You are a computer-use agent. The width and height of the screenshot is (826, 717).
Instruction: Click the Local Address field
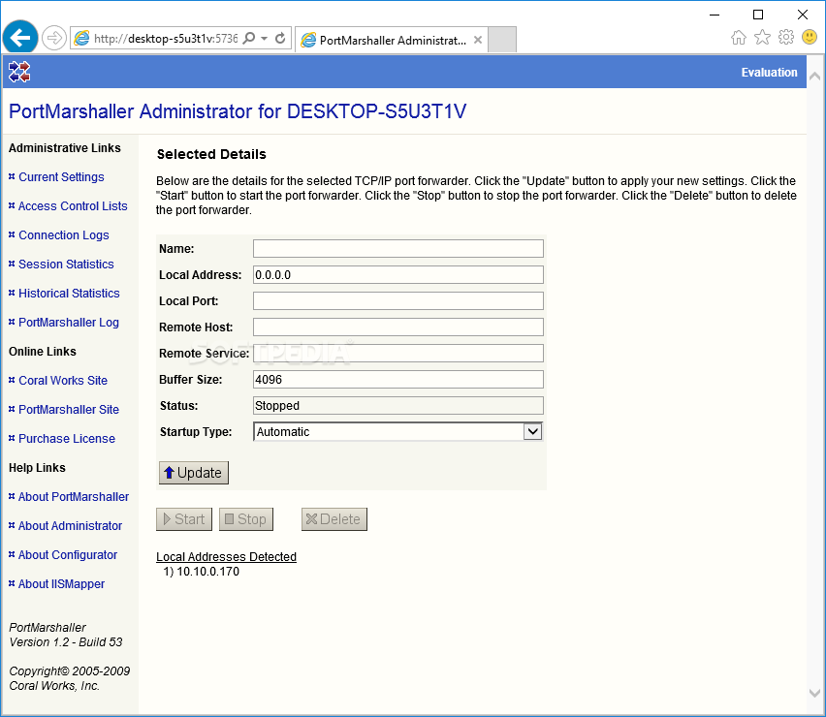tap(398, 275)
